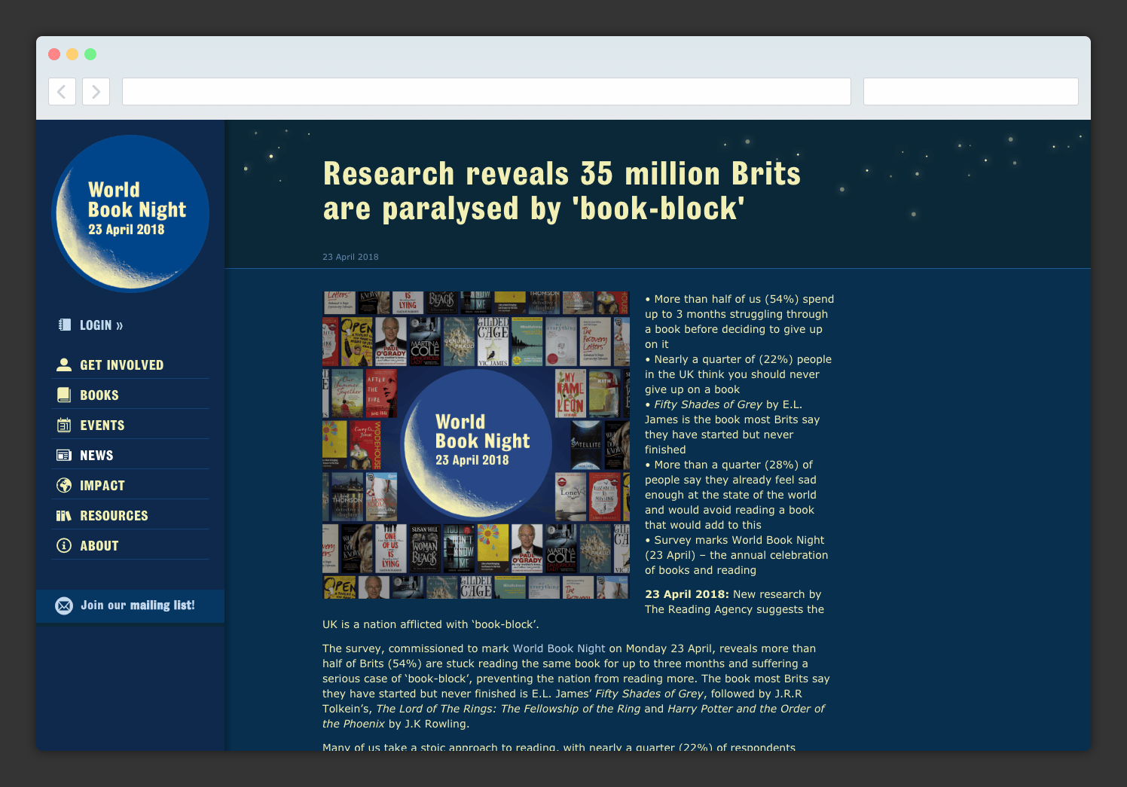Open the NEWS menu item
The height and width of the screenshot is (787, 1127).
pos(96,456)
